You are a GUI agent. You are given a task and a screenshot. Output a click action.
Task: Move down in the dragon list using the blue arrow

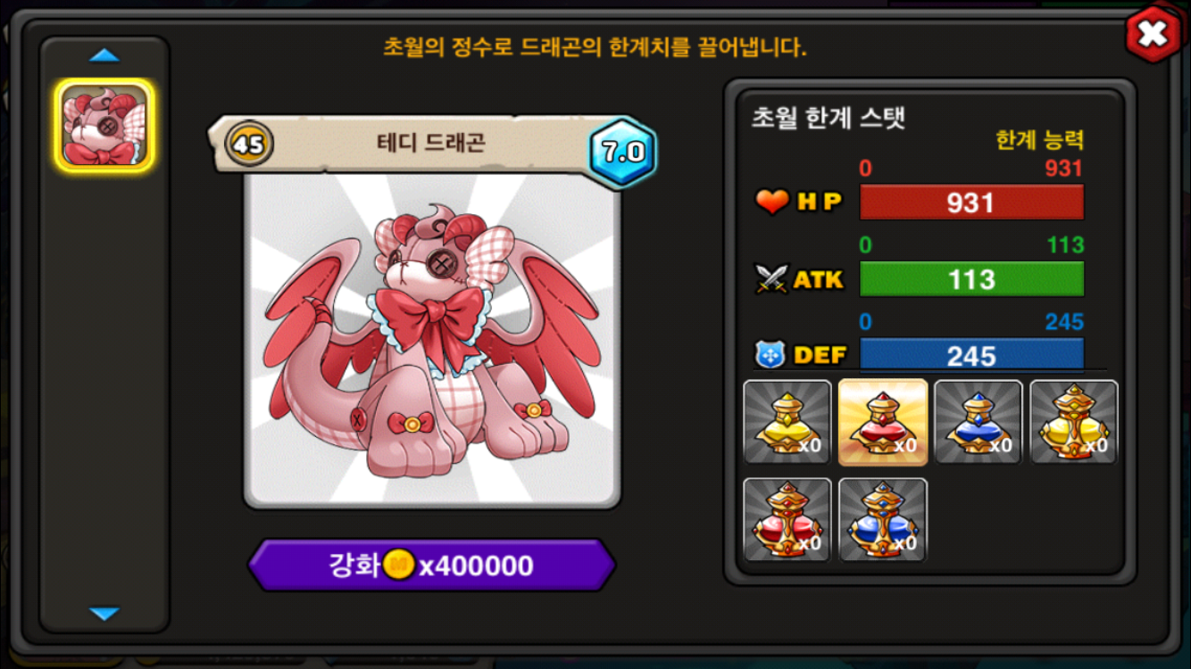pos(104,614)
